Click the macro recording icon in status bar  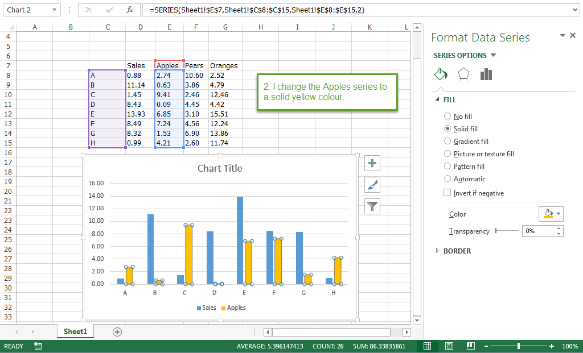click(x=38, y=346)
